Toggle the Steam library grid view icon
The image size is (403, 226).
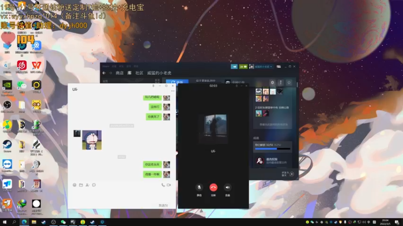pyautogui.click(x=157, y=81)
